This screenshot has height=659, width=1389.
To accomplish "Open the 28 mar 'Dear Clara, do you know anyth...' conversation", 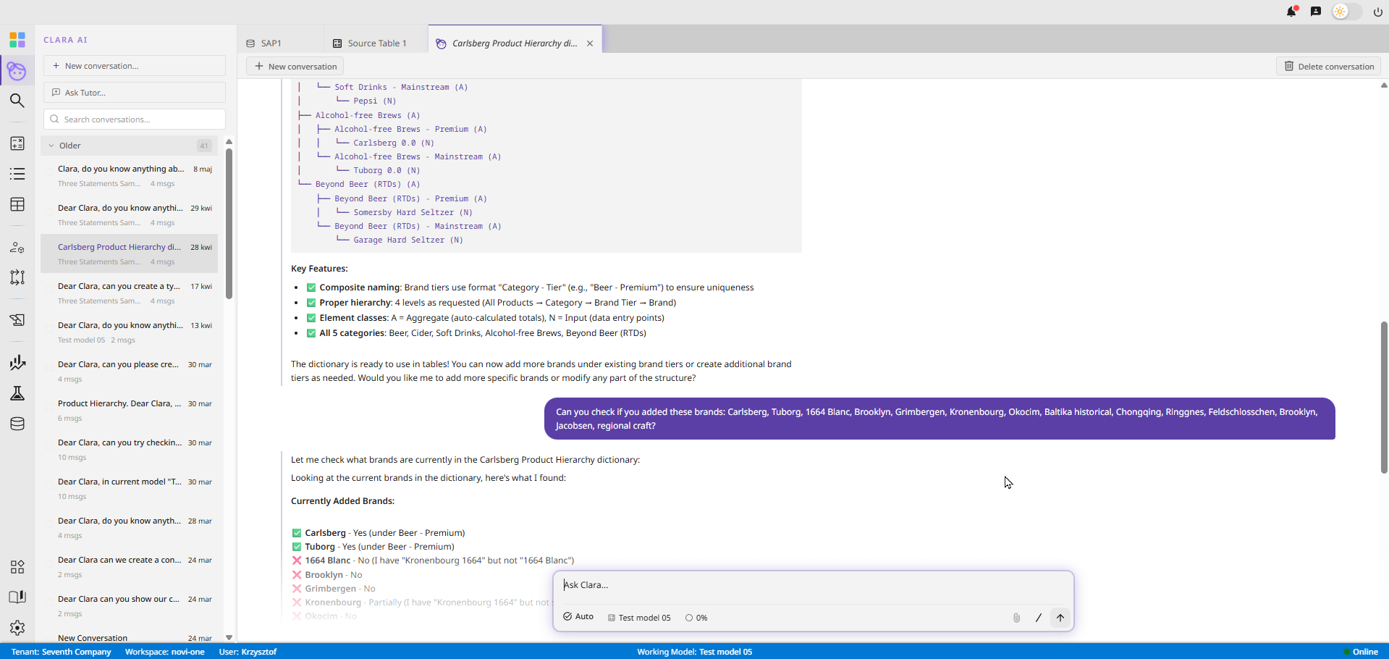I will click(129, 528).
